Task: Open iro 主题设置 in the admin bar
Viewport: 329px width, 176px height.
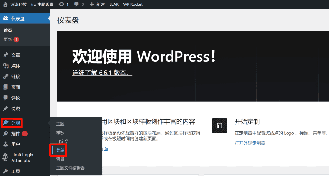Action: (x=42, y=4)
